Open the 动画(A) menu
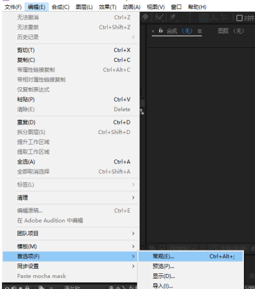Screen dimensions: 255x289 point(132,7)
